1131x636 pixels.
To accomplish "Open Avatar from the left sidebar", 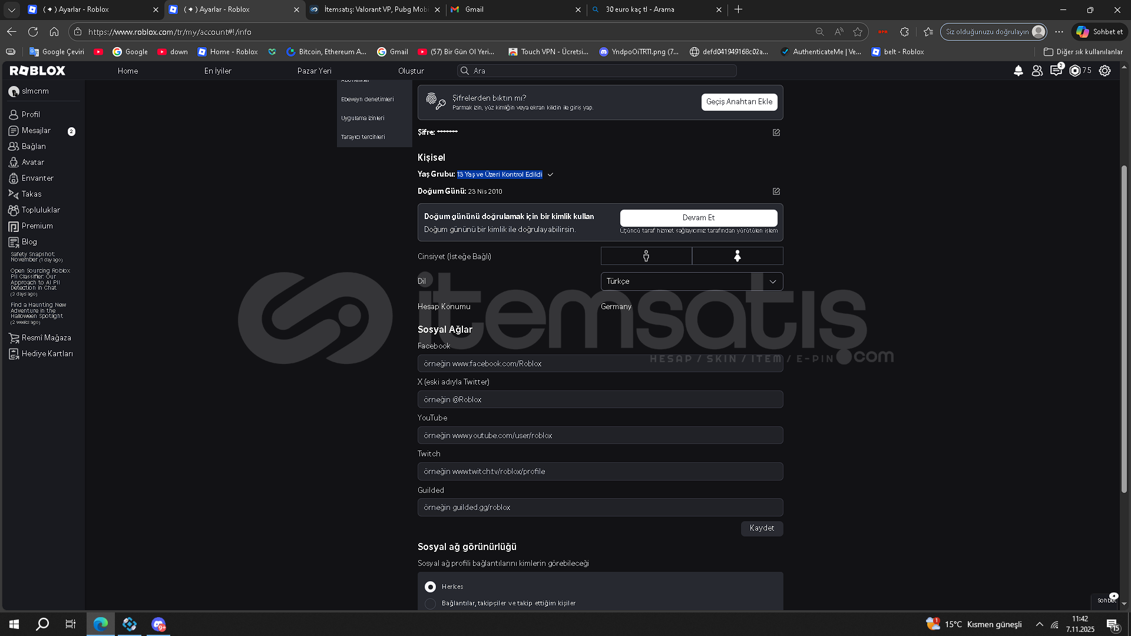I will coord(33,162).
